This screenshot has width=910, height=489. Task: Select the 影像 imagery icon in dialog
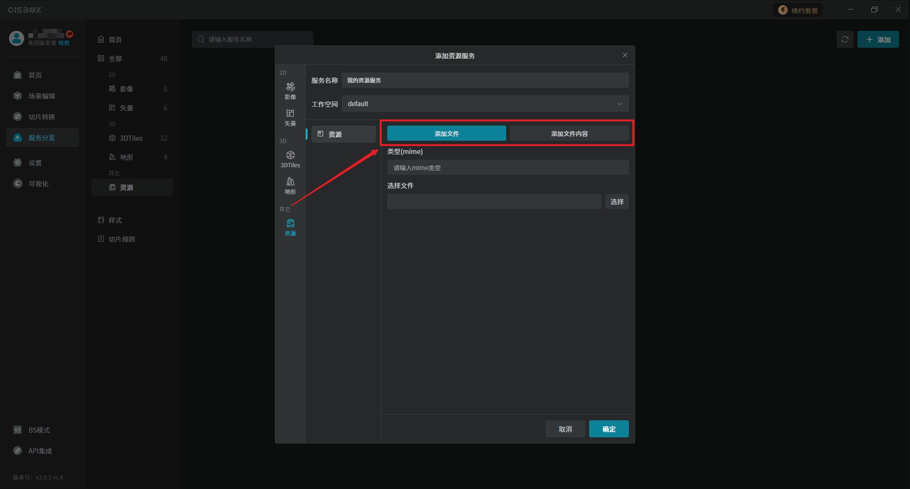point(290,90)
